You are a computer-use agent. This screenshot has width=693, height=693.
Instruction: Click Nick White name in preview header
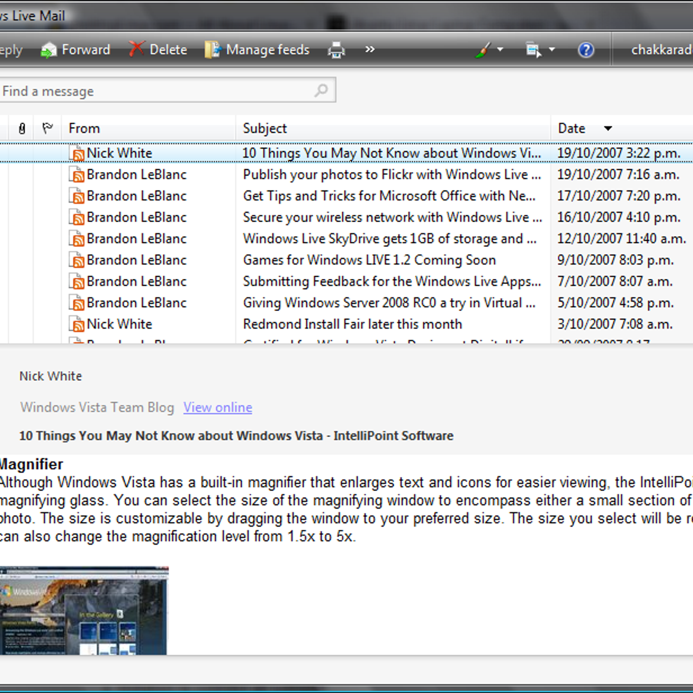pyautogui.click(x=51, y=376)
